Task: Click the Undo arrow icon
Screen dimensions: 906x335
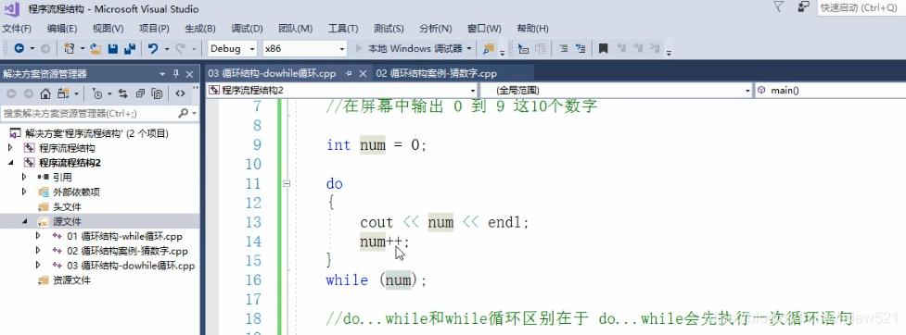Action: coord(153,49)
